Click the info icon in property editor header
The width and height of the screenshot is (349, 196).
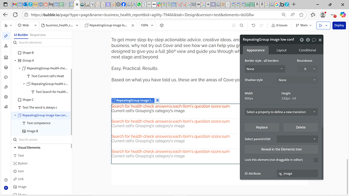coord(308,40)
